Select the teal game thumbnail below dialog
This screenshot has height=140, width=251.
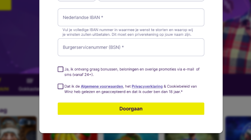coord(122,137)
